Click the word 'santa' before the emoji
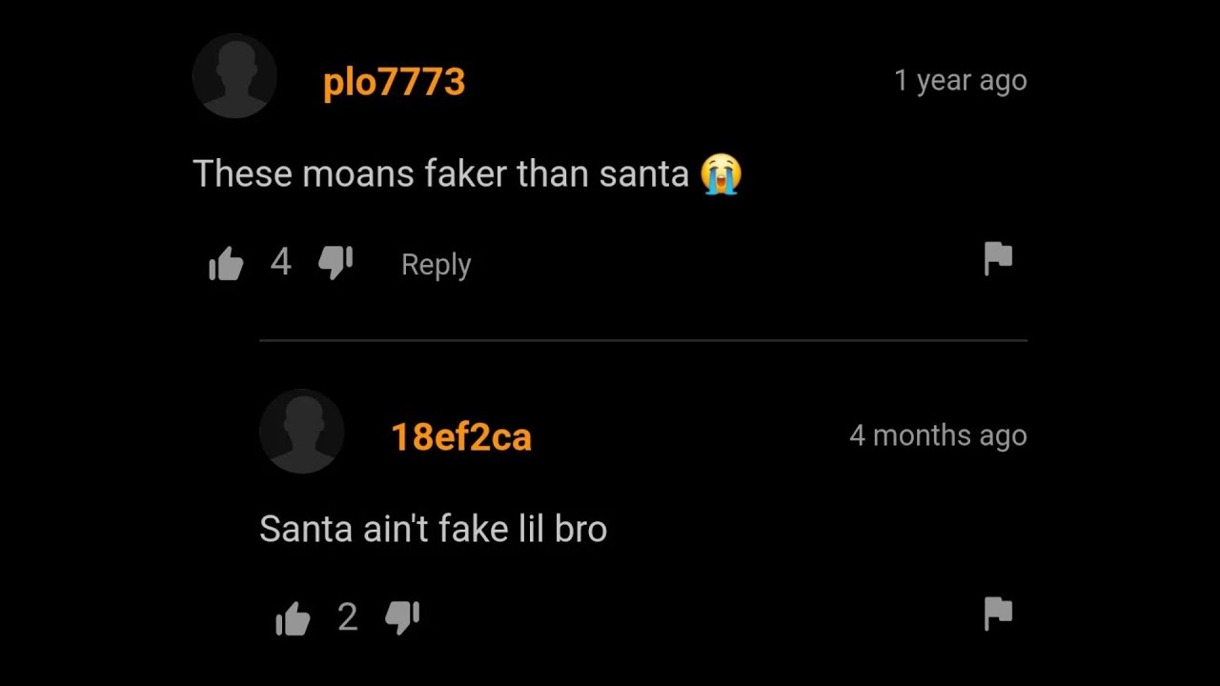This screenshot has width=1220, height=686. click(644, 175)
